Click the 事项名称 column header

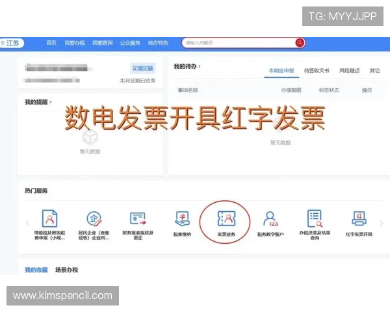188,90
